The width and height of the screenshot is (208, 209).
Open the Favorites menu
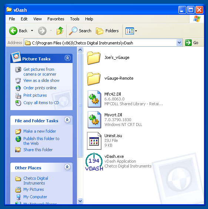[x=56, y=19]
